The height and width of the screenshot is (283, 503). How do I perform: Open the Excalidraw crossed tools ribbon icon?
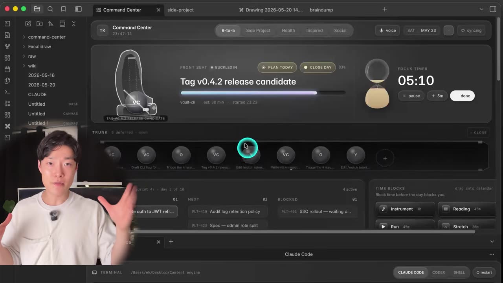(7, 126)
